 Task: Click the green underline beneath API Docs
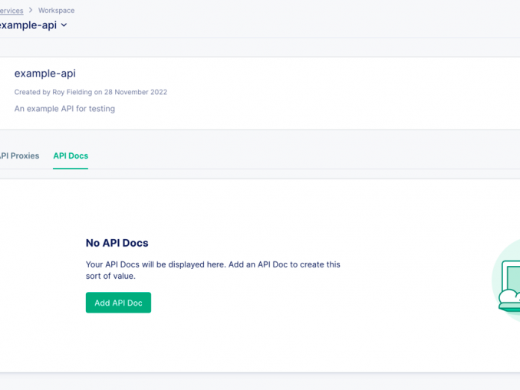coord(71,168)
